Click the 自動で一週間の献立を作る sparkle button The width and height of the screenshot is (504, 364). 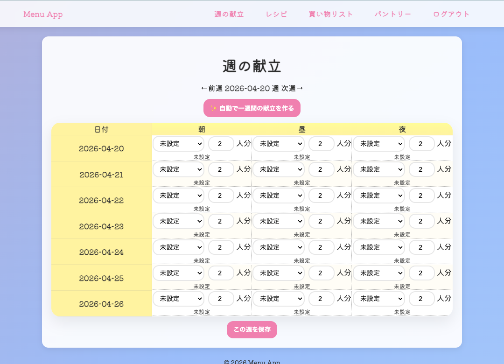[252, 108]
